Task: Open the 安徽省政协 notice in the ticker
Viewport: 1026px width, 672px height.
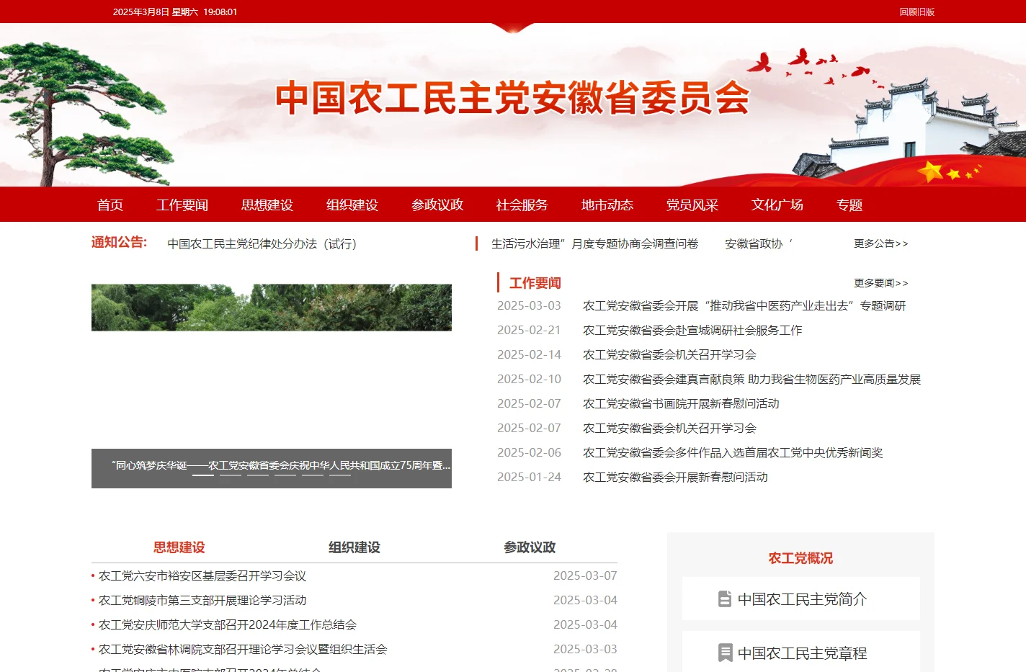Action: 759,244
